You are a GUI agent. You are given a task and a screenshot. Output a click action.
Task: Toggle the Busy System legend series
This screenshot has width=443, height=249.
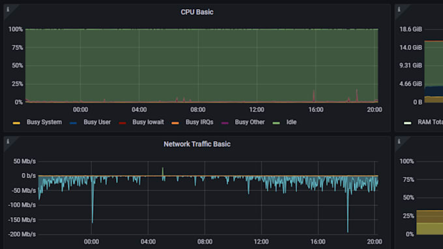click(44, 122)
